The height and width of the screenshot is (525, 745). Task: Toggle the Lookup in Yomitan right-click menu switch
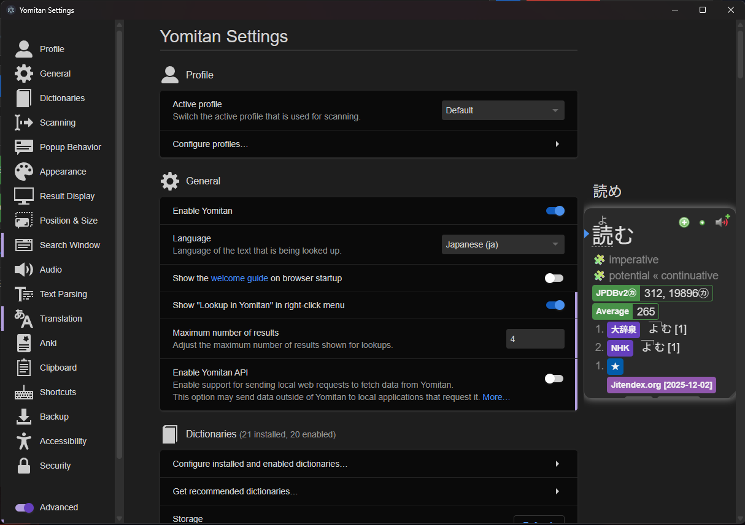(x=555, y=305)
